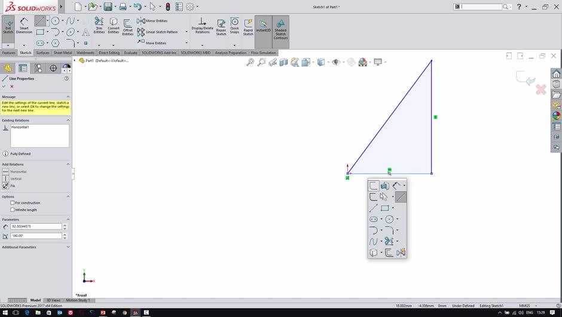Click Offset Entities in the ribbon
This screenshot has width=562, height=317.
[127, 27]
